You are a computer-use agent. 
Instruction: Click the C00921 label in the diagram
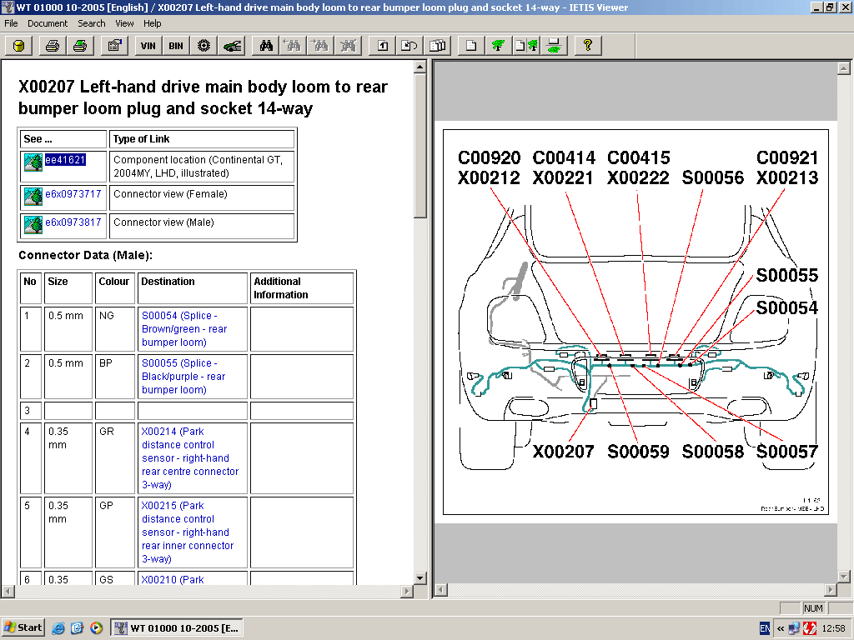tap(787, 157)
